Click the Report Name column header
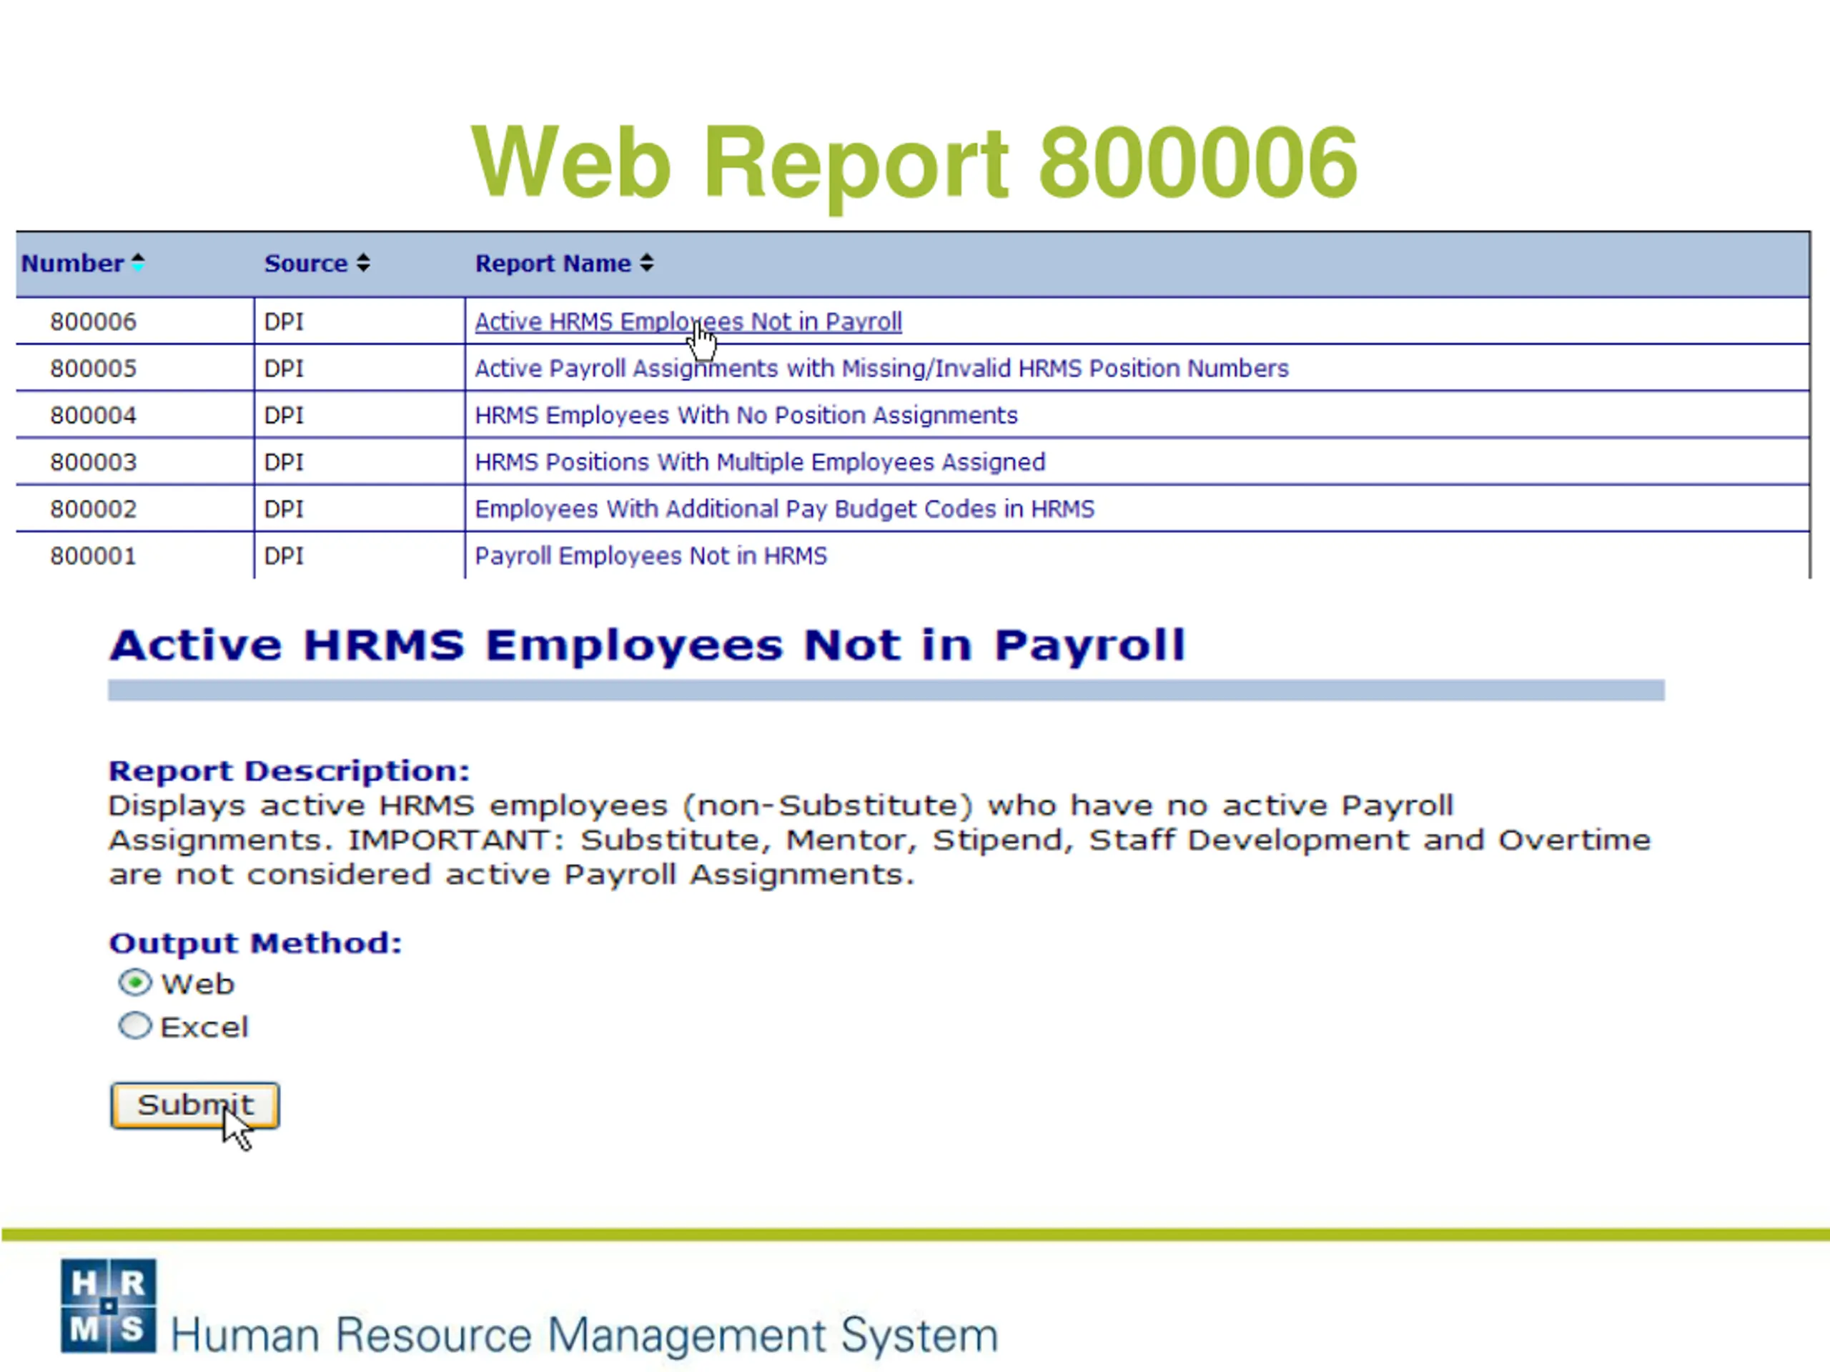The height and width of the screenshot is (1372, 1830). coord(553,263)
